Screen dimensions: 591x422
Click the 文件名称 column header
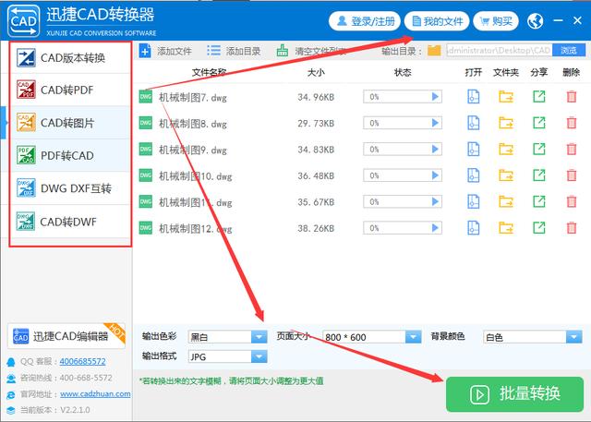(209, 72)
